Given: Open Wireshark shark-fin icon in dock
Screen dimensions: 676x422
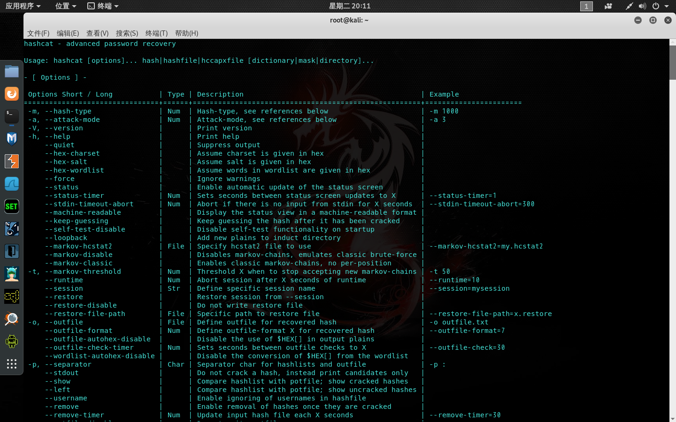Looking at the screenshot, I should pyautogui.click(x=12, y=184).
